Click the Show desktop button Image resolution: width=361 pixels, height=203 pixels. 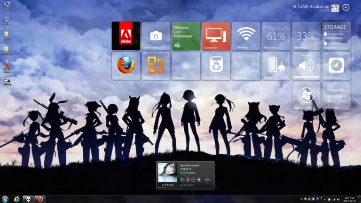point(360,199)
